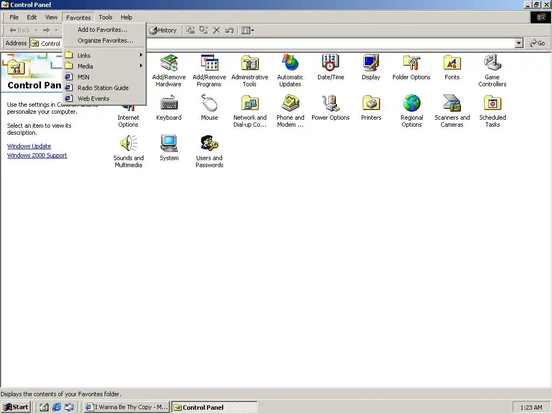Select Phone and Modem Options icon
The image size is (552, 414).
point(291,111)
